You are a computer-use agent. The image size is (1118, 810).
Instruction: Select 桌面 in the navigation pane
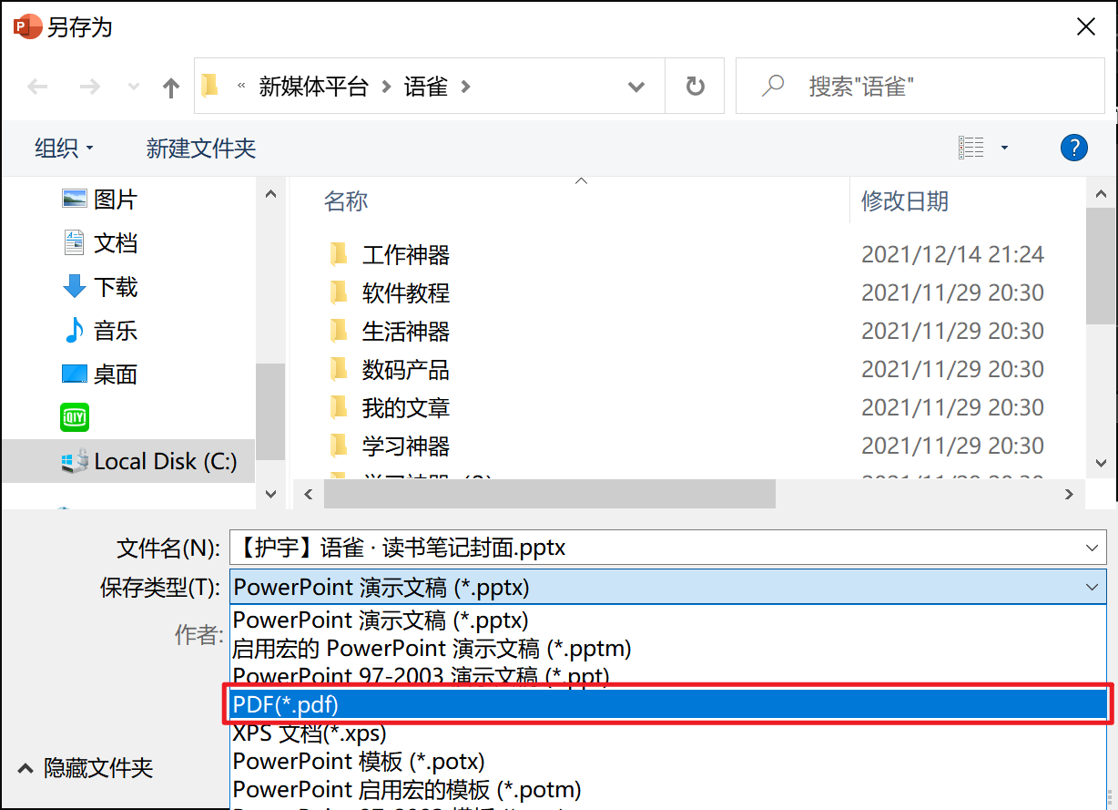98,374
